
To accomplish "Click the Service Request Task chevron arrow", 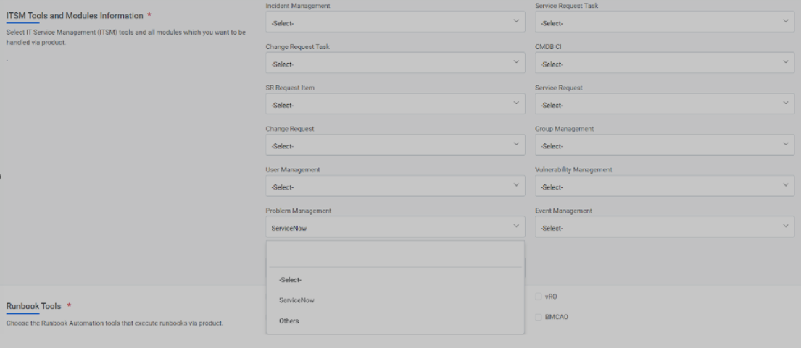I will click(x=785, y=21).
